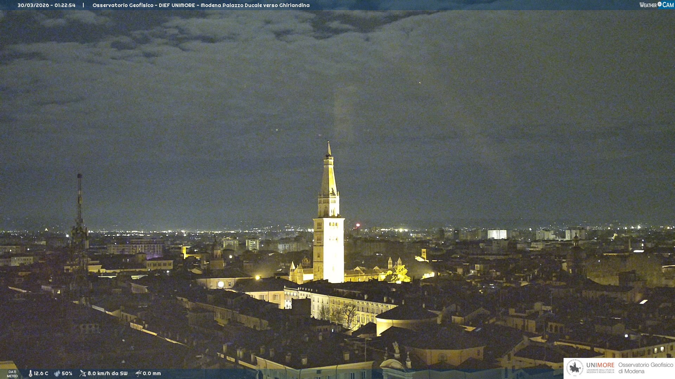Click the WeatherCam logo

coord(656,5)
